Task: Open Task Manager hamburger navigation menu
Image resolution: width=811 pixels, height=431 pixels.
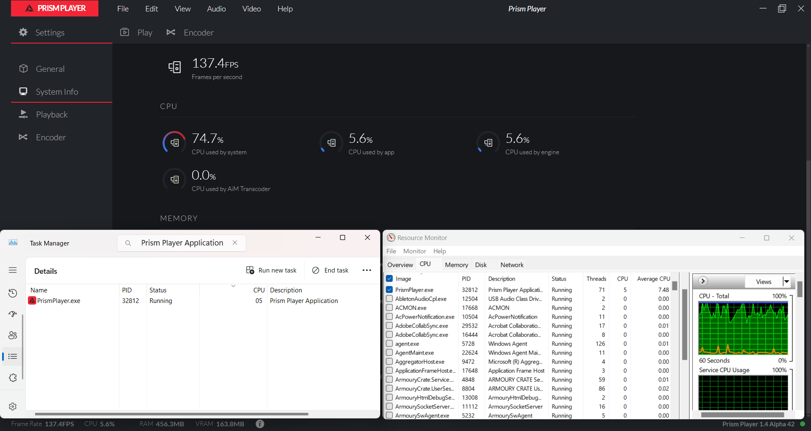Action: 13,270
